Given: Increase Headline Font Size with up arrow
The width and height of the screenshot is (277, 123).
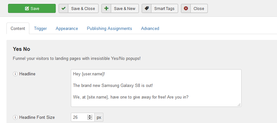Looking at the screenshot, I should pyautogui.click(x=90, y=116).
